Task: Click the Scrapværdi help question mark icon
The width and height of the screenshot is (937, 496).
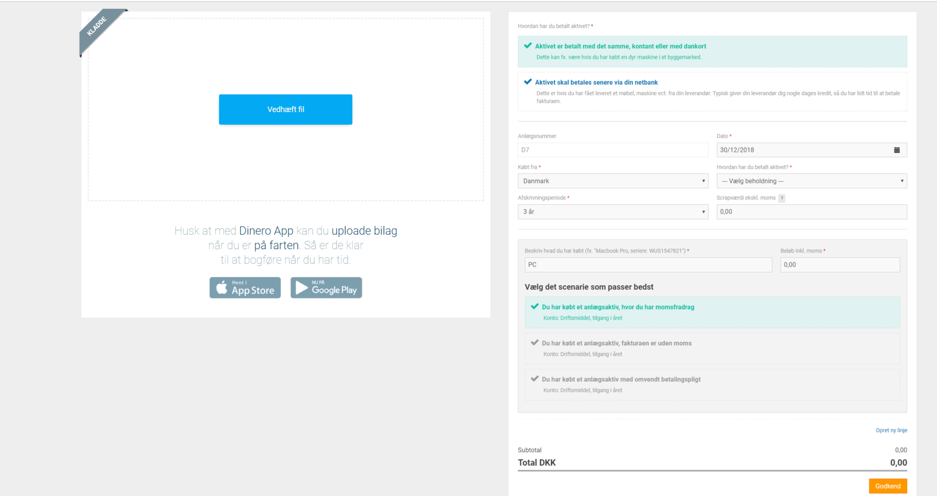Action: coord(782,198)
